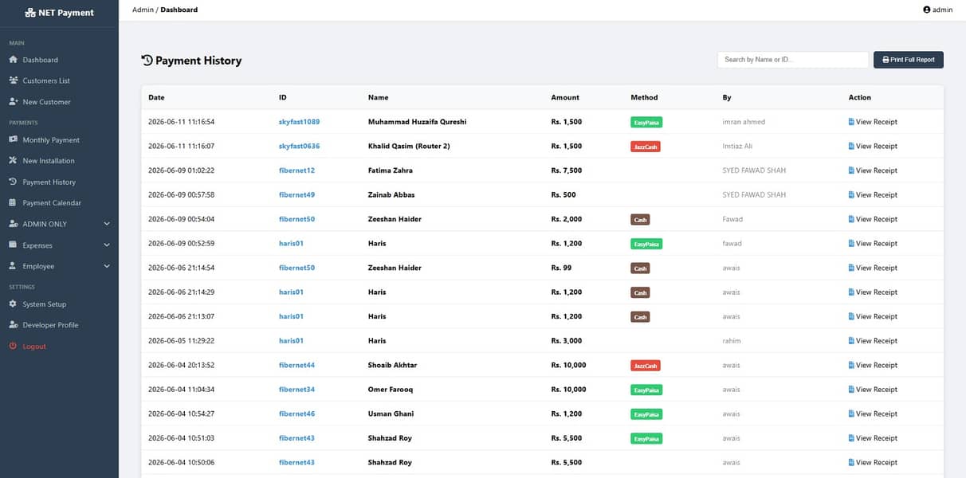The width and height of the screenshot is (966, 478).
Task: Click the Date column header
Action: (x=156, y=97)
